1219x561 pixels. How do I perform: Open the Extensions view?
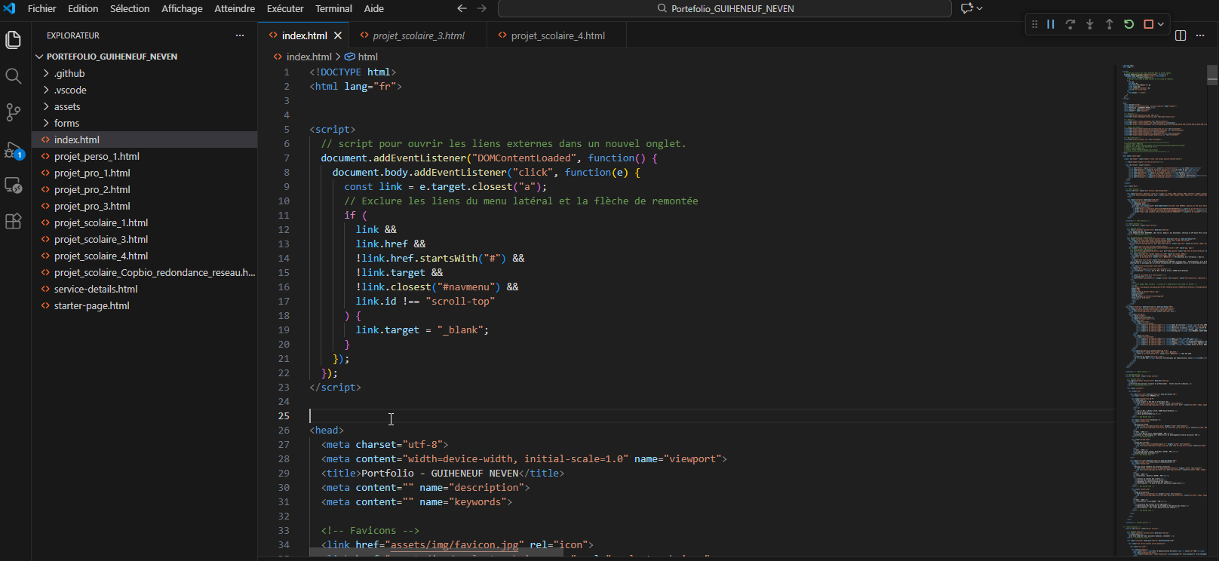[13, 222]
